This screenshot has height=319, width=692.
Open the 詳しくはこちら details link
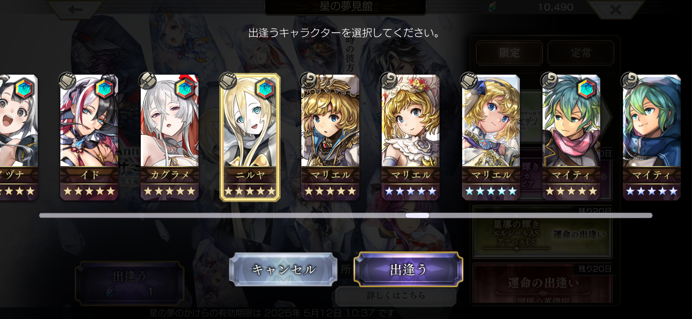click(x=396, y=295)
